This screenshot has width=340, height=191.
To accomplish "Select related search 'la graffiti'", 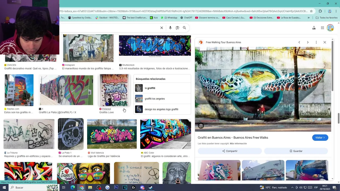I will [162, 88].
